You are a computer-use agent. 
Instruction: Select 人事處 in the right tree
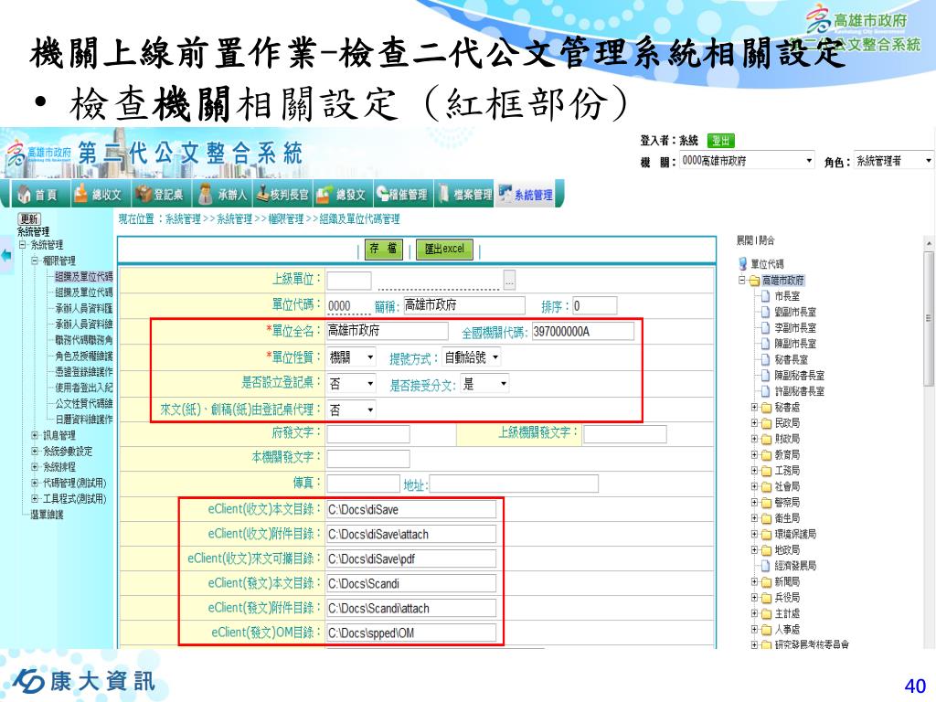(x=787, y=629)
